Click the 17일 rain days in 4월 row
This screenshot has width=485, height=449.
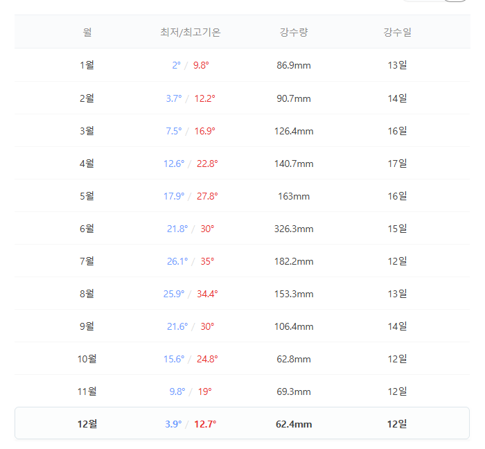pos(397,164)
